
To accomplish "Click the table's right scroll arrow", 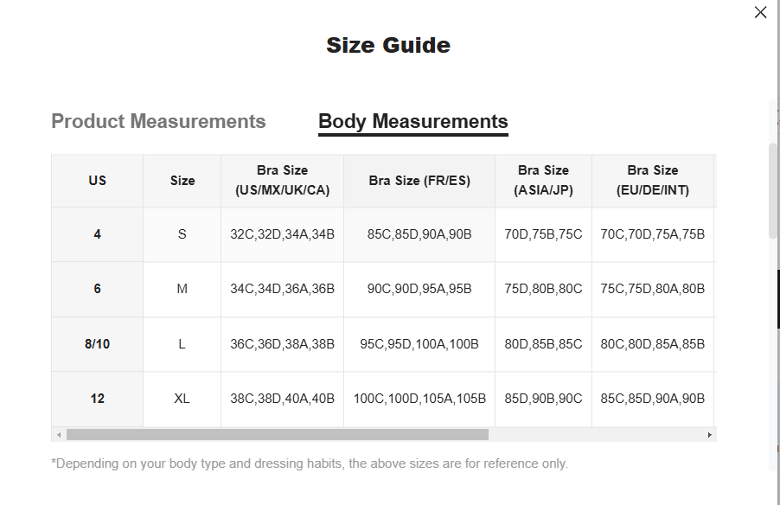I will (x=710, y=435).
